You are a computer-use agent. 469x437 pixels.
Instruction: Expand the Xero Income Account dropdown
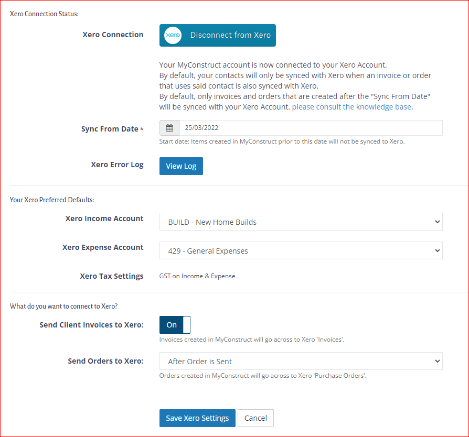click(x=301, y=222)
